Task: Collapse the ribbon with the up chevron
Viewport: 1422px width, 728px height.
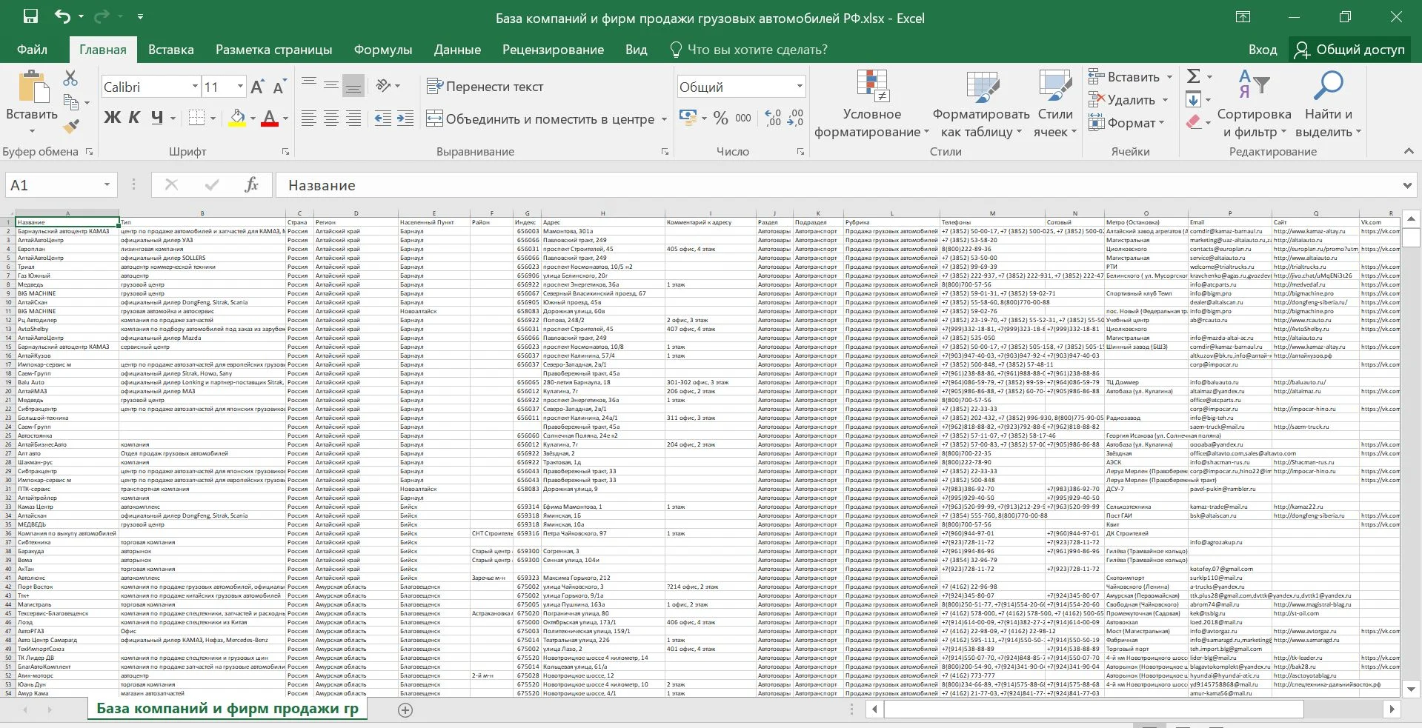Action: click(x=1409, y=151)
